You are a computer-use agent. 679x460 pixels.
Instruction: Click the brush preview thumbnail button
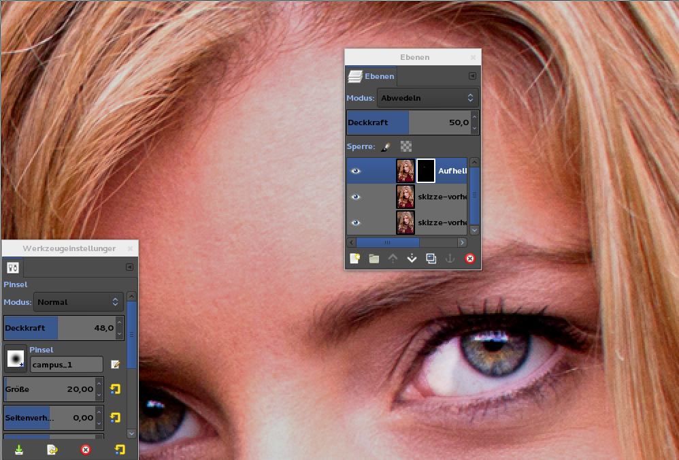(16, 357)
